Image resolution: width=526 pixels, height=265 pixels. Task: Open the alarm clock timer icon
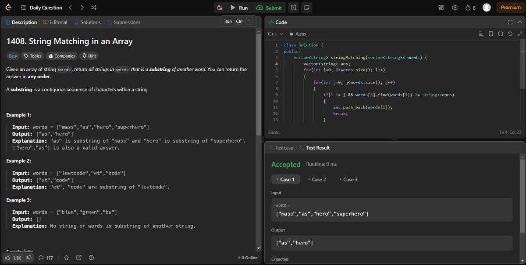click(x=293, y=8)
